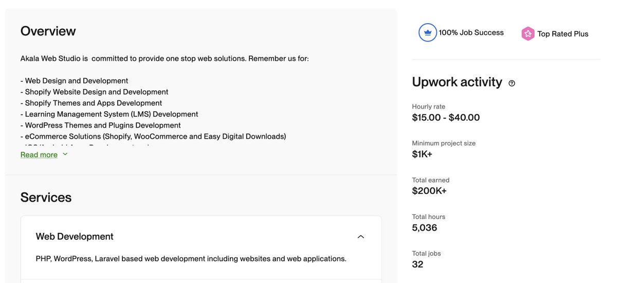Click the '100% Job Success' label

pyautogui.click(x=471, y=32)
